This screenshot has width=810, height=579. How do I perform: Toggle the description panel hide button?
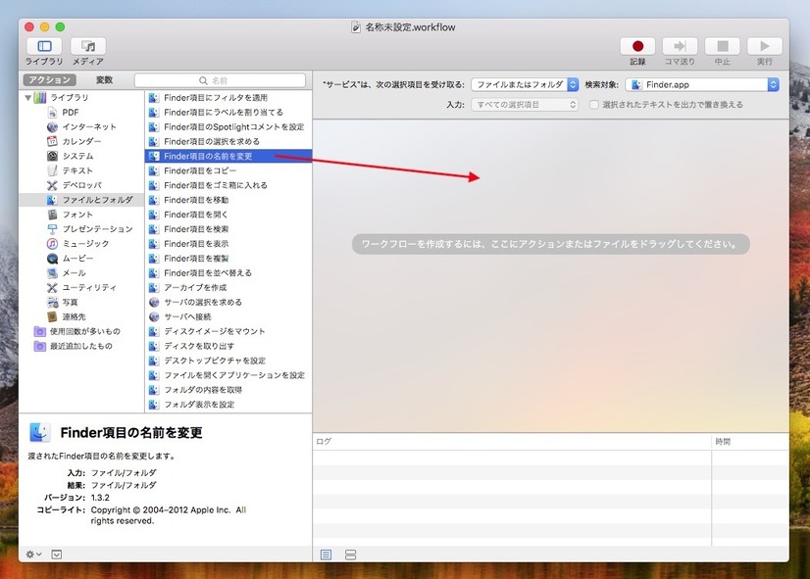pyautogui.click(x=56, y=555)
